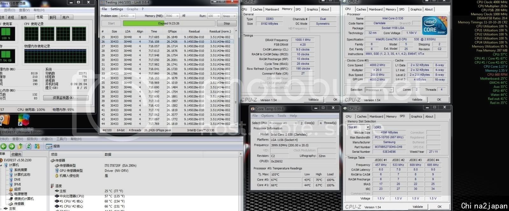Click the Core Temp title bar icon

(x=253, y=109)
